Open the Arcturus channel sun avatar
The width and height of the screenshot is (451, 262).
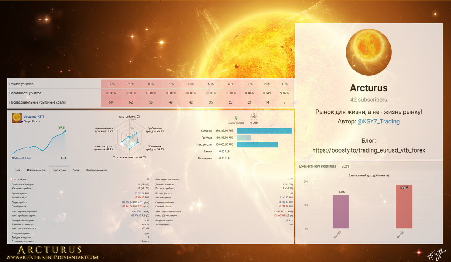(368, 52)
